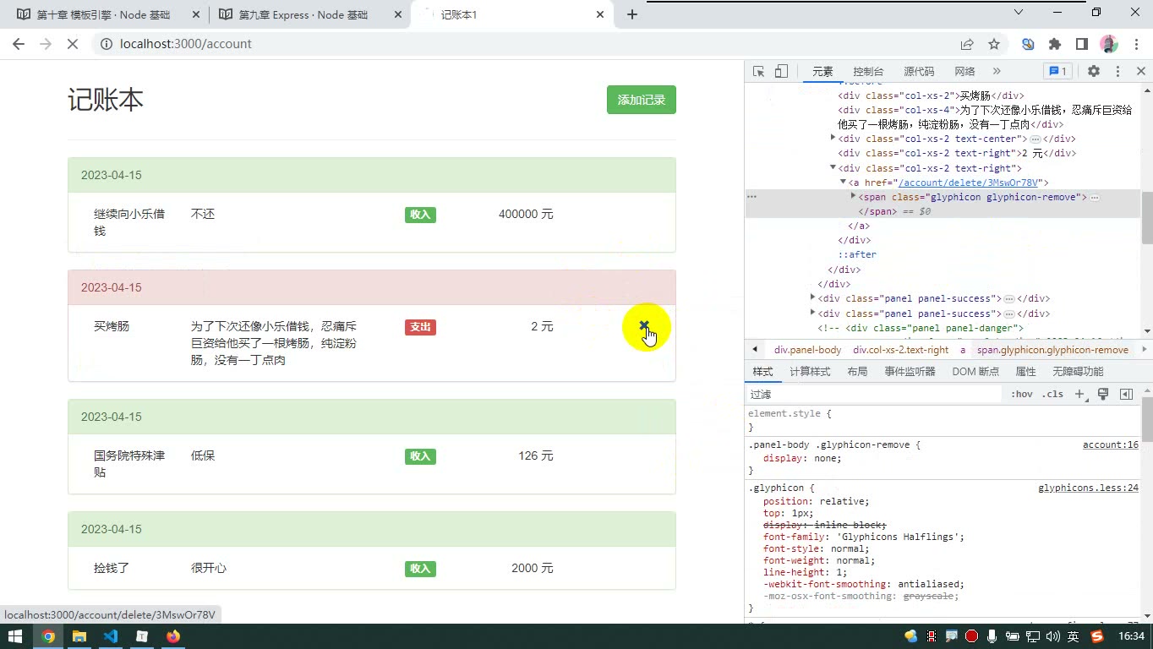1153x649 pixels.
Task: Toggle the Chrome side panel icon
Action: point(1081,44)
